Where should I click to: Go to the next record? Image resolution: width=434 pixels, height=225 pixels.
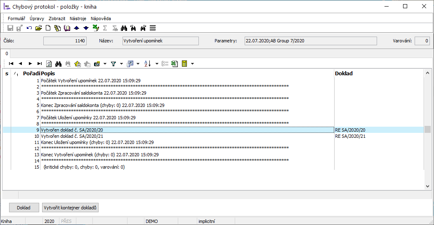pyautogui.click(x=30, y=64)
